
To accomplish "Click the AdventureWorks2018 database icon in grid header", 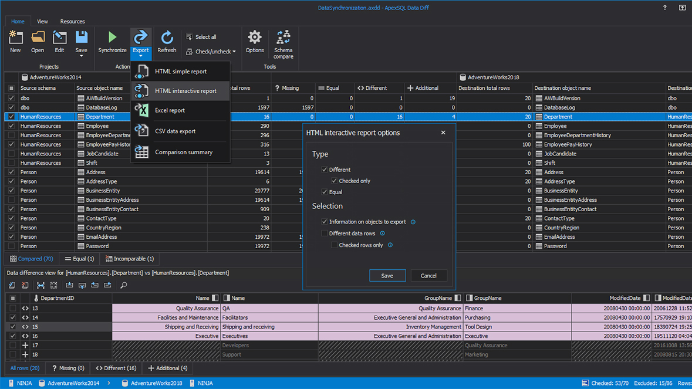I will click(x=463, y=77).
